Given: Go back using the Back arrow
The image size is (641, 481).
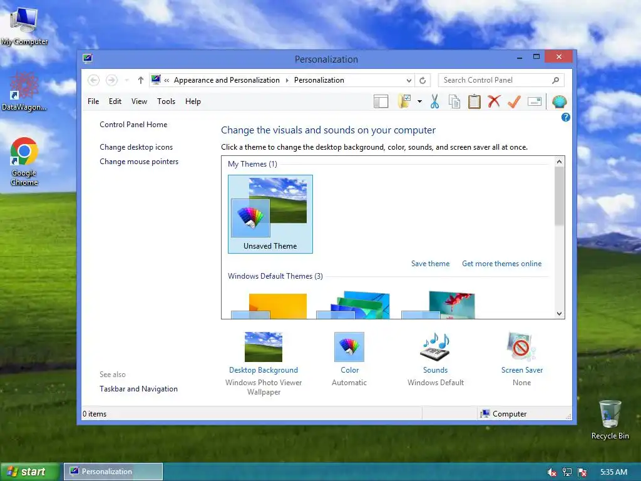Looking at the screenshot, I should click(94, 80).
